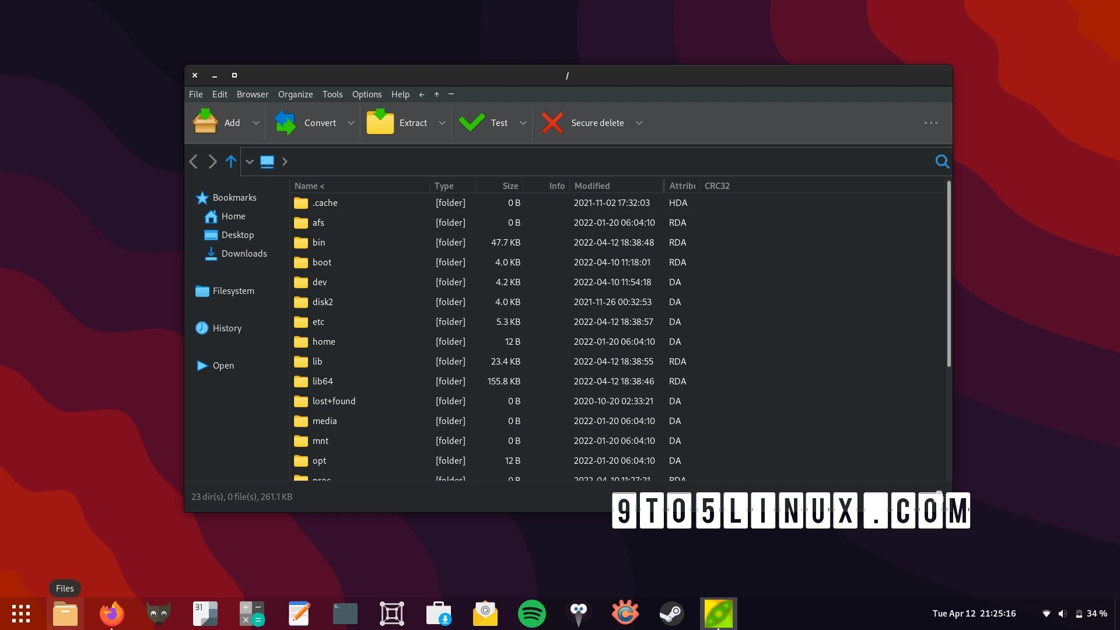This screenshot has height=630, width=1120.
Task: Sort files by the Size column
Action: [509, 185]
